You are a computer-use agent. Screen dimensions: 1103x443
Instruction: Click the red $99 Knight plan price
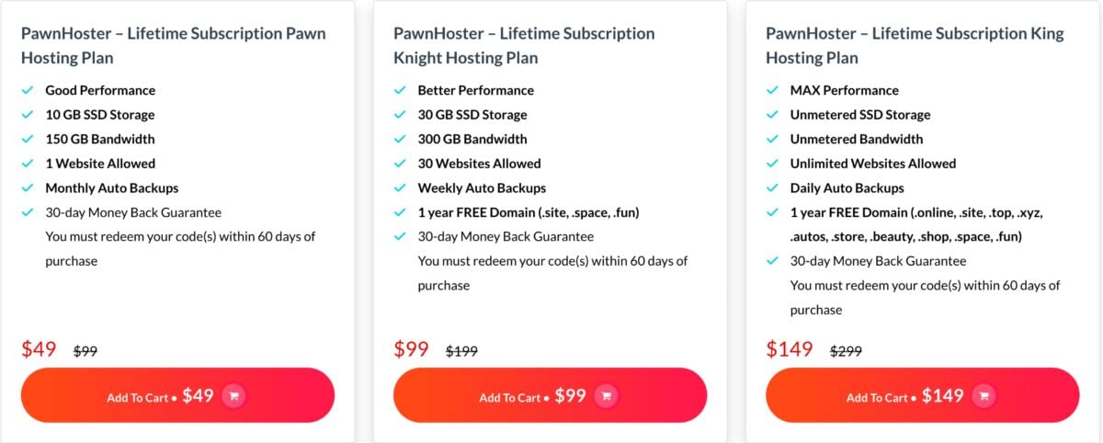(411, 349)
